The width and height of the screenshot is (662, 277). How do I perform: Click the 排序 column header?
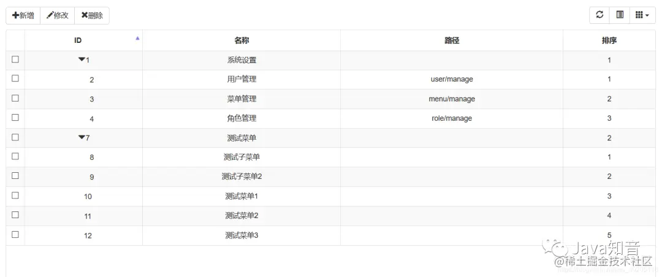pos(609,40)
